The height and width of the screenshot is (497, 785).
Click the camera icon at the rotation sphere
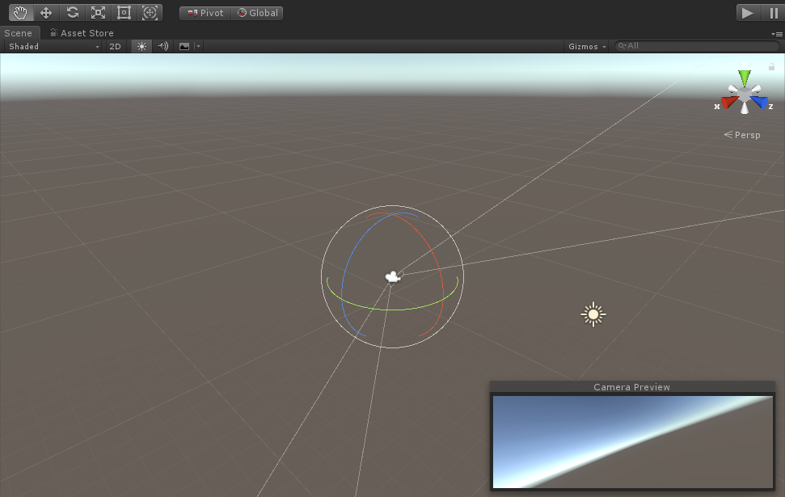coord(393,276)
